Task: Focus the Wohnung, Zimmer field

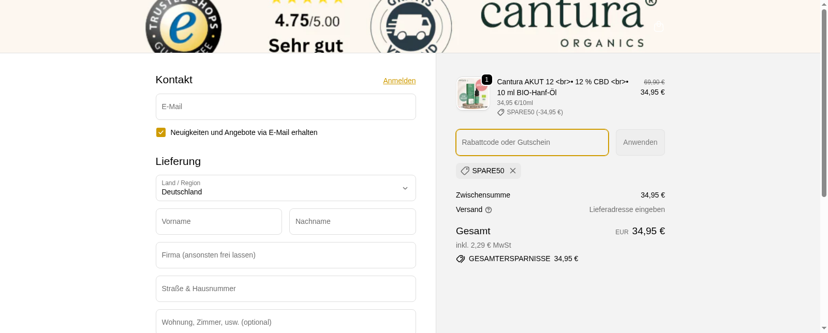Action: click(286, 322)
